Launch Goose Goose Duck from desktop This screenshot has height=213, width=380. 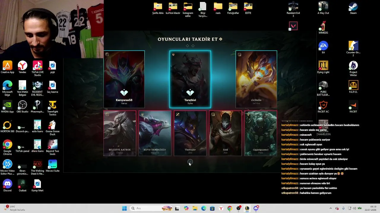(53, 128)
